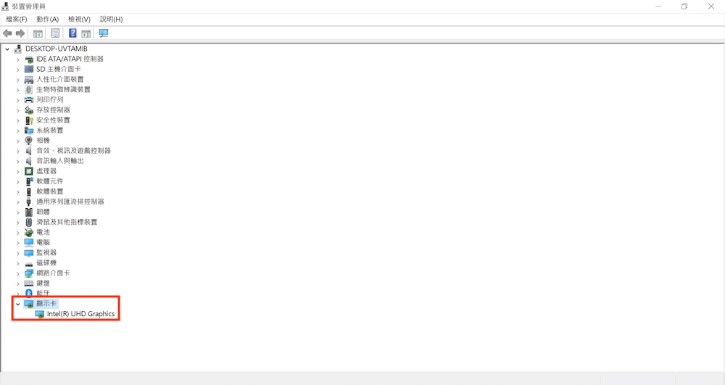Click the 處理器 processor category icon
Image resolution: width=725 pixels, height=385 pixels.
tap(29, 171)
